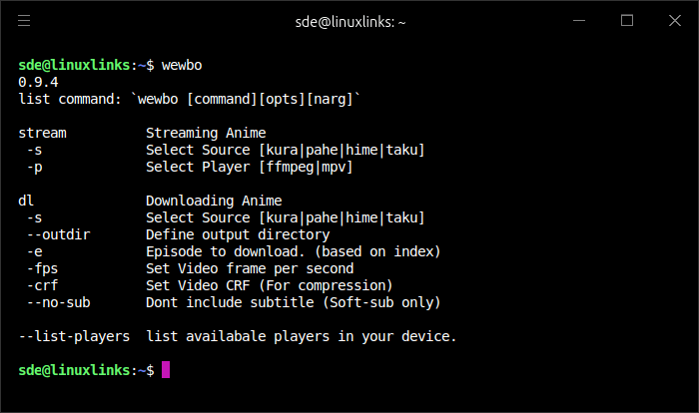Click the 'Downloading Anime' description text
This screenshot has width=699, height=413.
click(x=214, y=201)
